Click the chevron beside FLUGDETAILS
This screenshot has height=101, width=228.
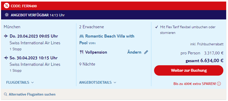click(32, 83)
